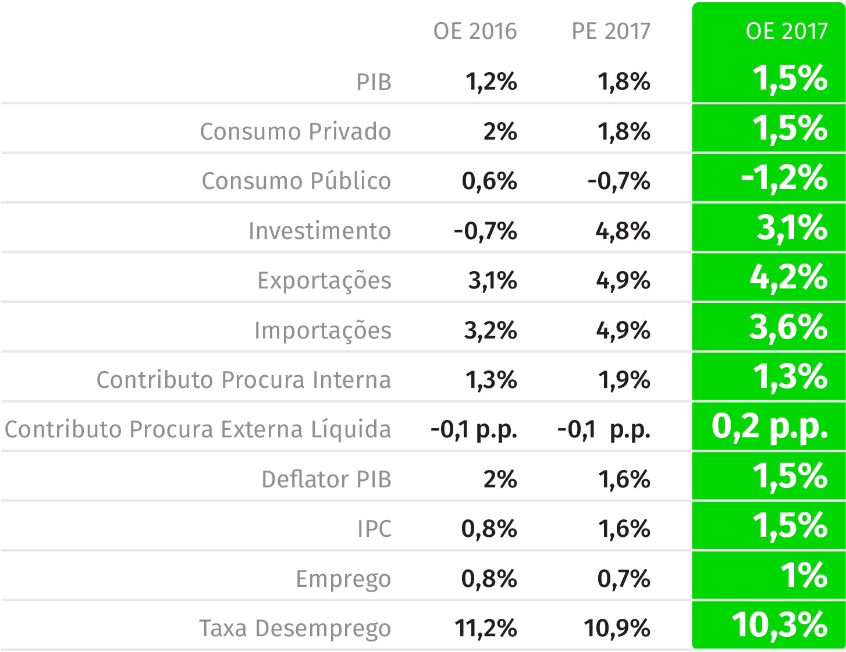Click the green 0,2 p.p. cell
Viewport: 846px width, 652px height.
click(x=769, y=427)
